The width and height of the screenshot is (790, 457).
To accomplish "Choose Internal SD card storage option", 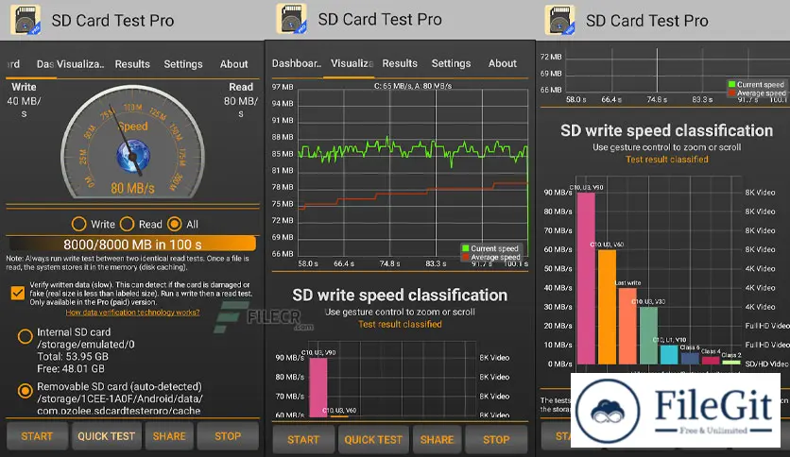I will click(x=26, y=336).
